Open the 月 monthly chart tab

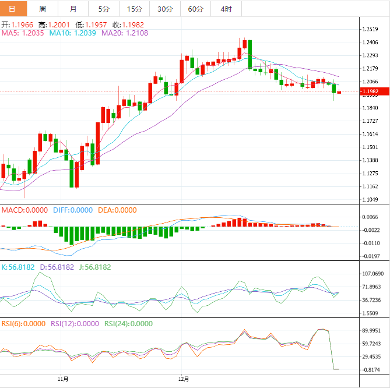[72, 9]
